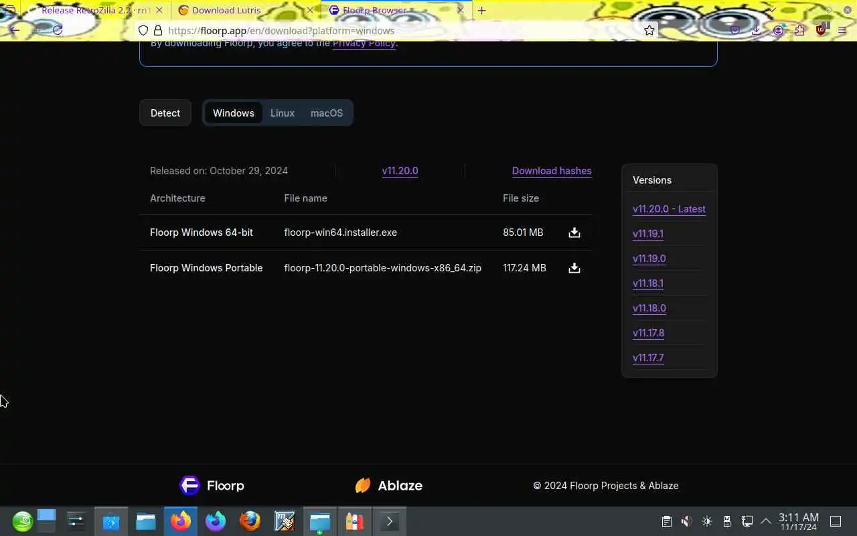
Task: Click the padlock site security icon
Action: (x=158, y=30)
